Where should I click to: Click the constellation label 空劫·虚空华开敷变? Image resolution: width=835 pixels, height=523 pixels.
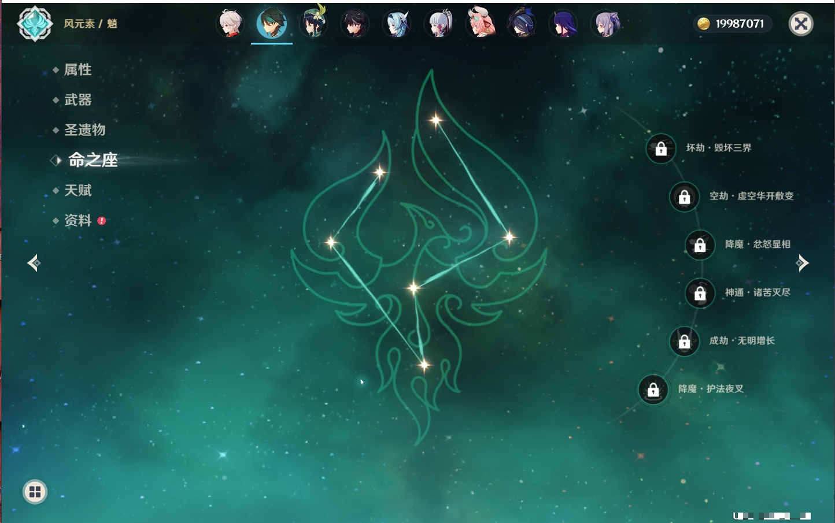pyautogui.click(x=752, y=196)
